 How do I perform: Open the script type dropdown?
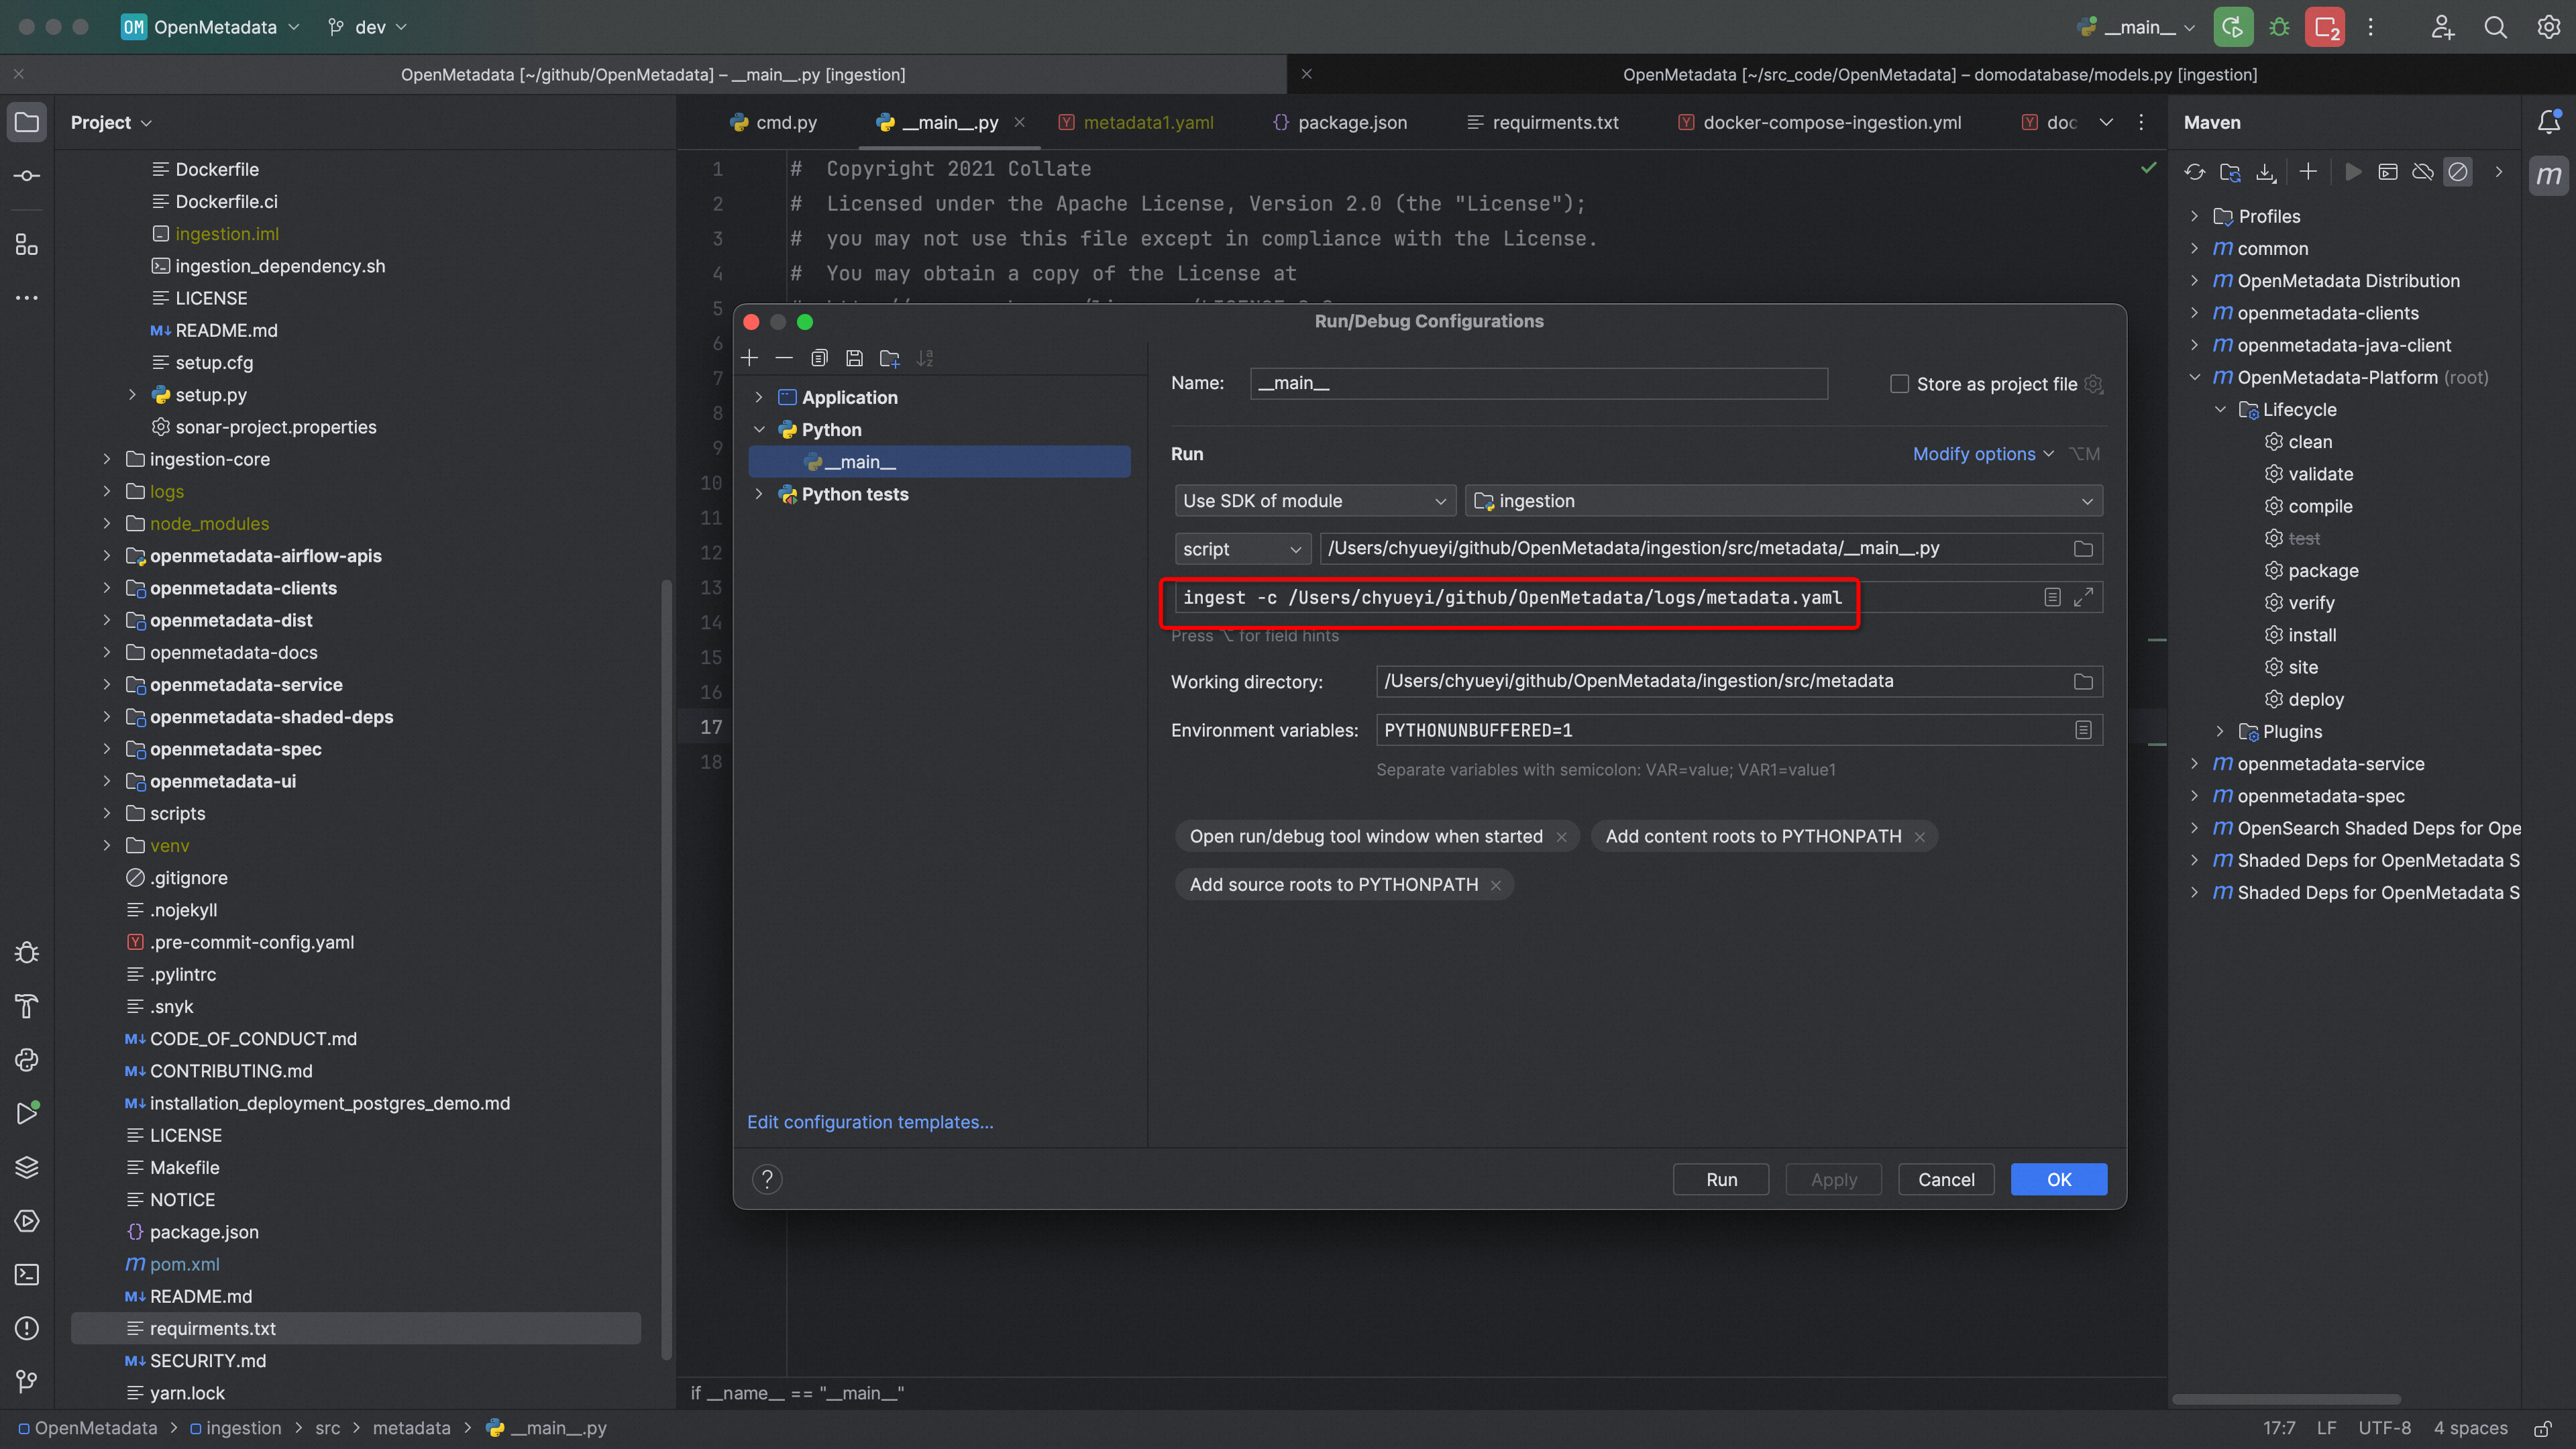[x=1242, y=549]
